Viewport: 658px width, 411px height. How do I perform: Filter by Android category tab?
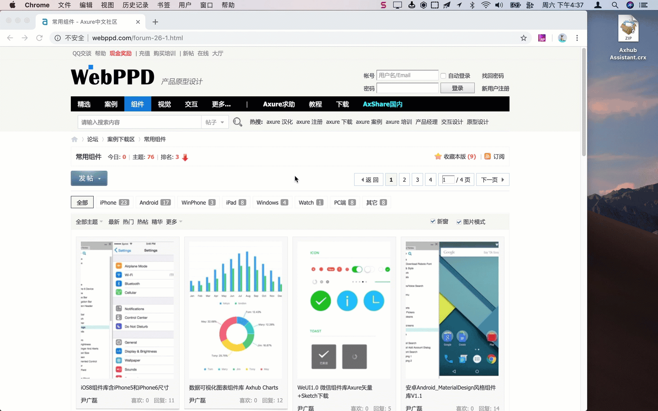(155, 202)
